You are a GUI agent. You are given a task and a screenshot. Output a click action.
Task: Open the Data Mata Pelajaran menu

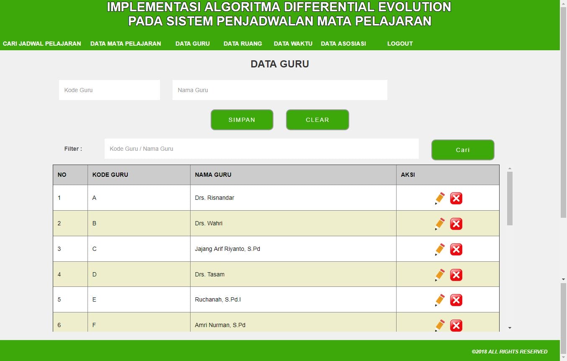126,44
